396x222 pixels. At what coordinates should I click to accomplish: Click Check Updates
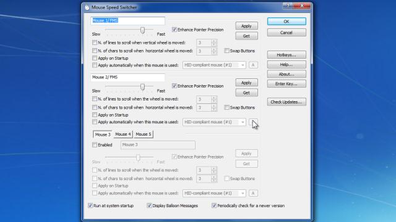(x=286, y=102)
